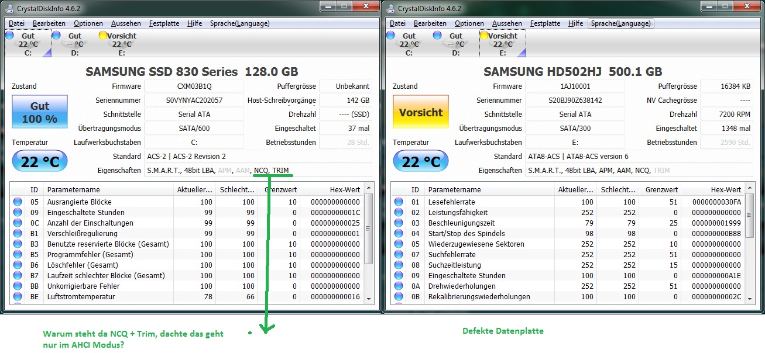Image resolution: width=765 pixels, height=353 pixels.
Task: Click Drehzahl value 7200 RPM
Action: click(727, 114)
